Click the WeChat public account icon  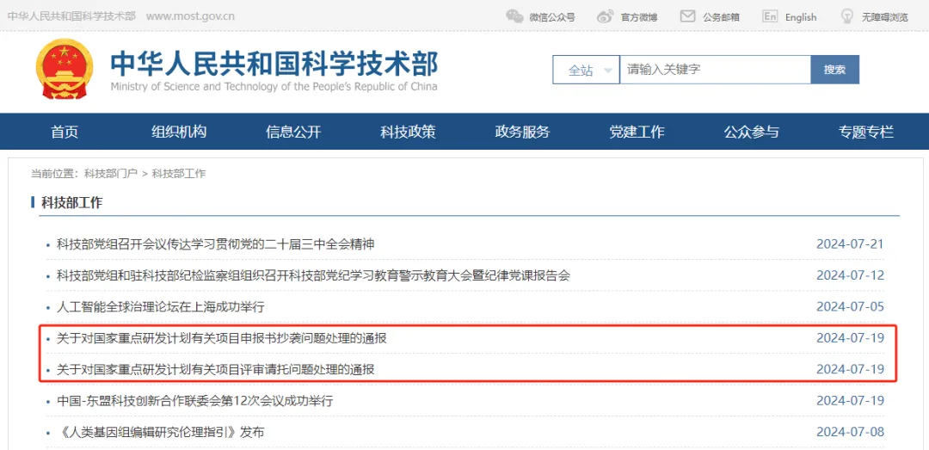coord(514,16)
